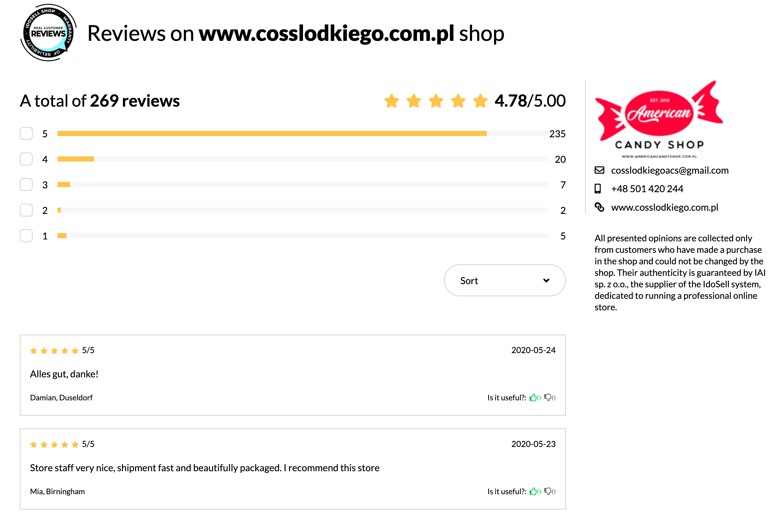Check the 4-star filter checkbox
778x514 pixels.
[x=26, y=159]
